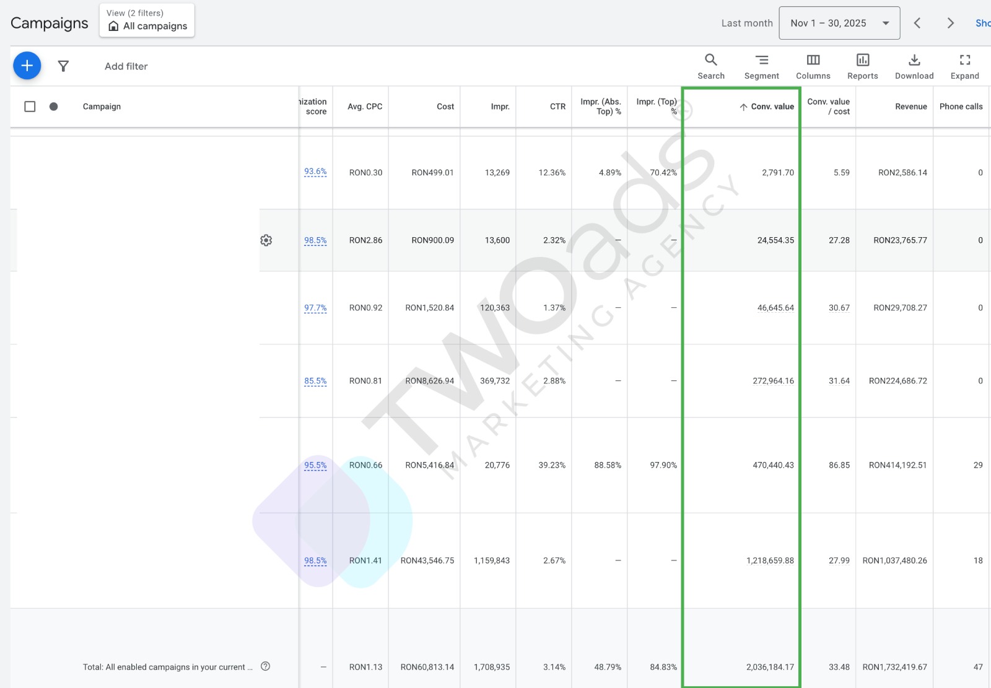
Task: Click the blue plus new campaign button
Action: click(x=27, y=66)
